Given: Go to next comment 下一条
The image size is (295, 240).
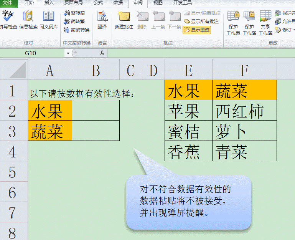Looking at the screenshot, I should click(x=174, y=20).
